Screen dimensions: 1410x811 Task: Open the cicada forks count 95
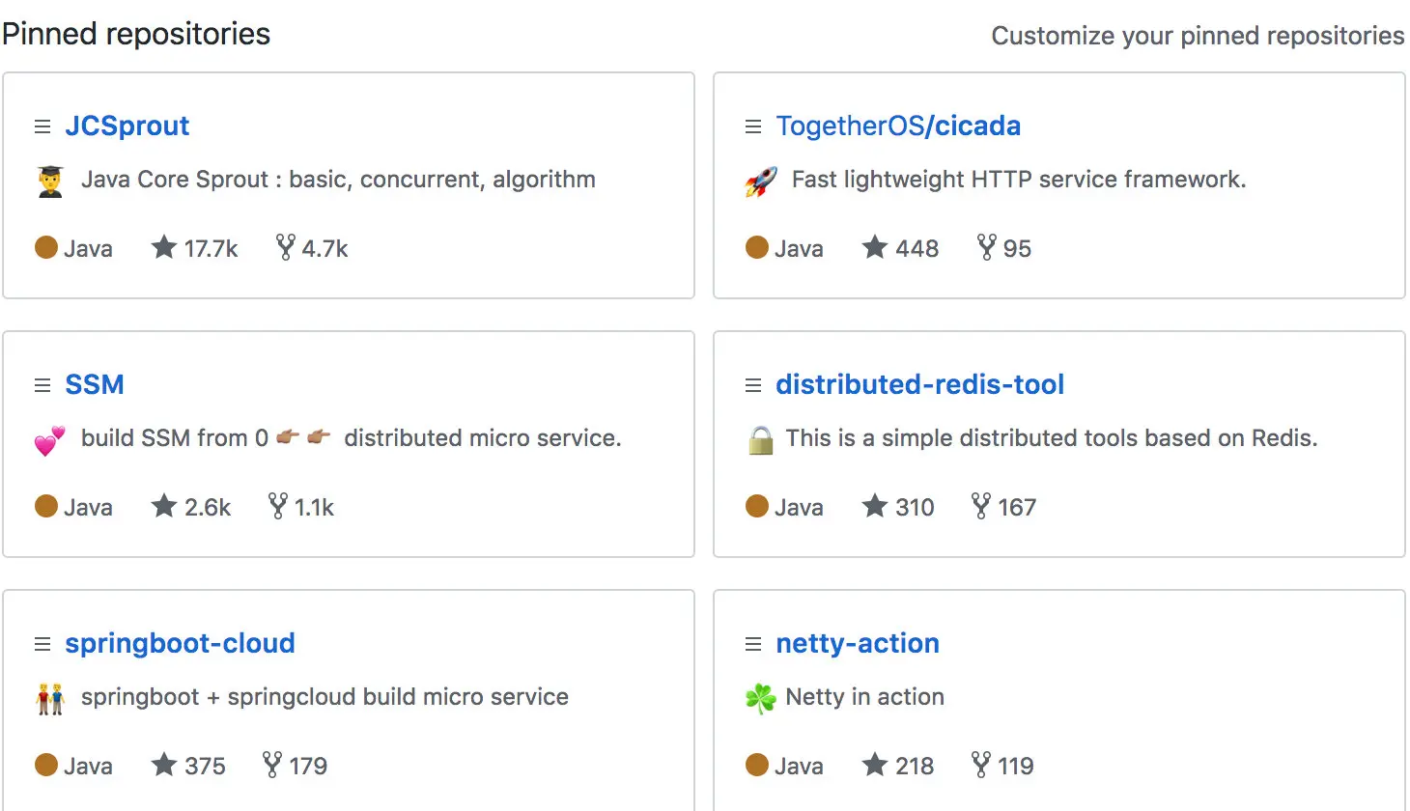pos(1004,248)
